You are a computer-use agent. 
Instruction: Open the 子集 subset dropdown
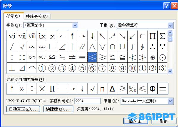145,25
